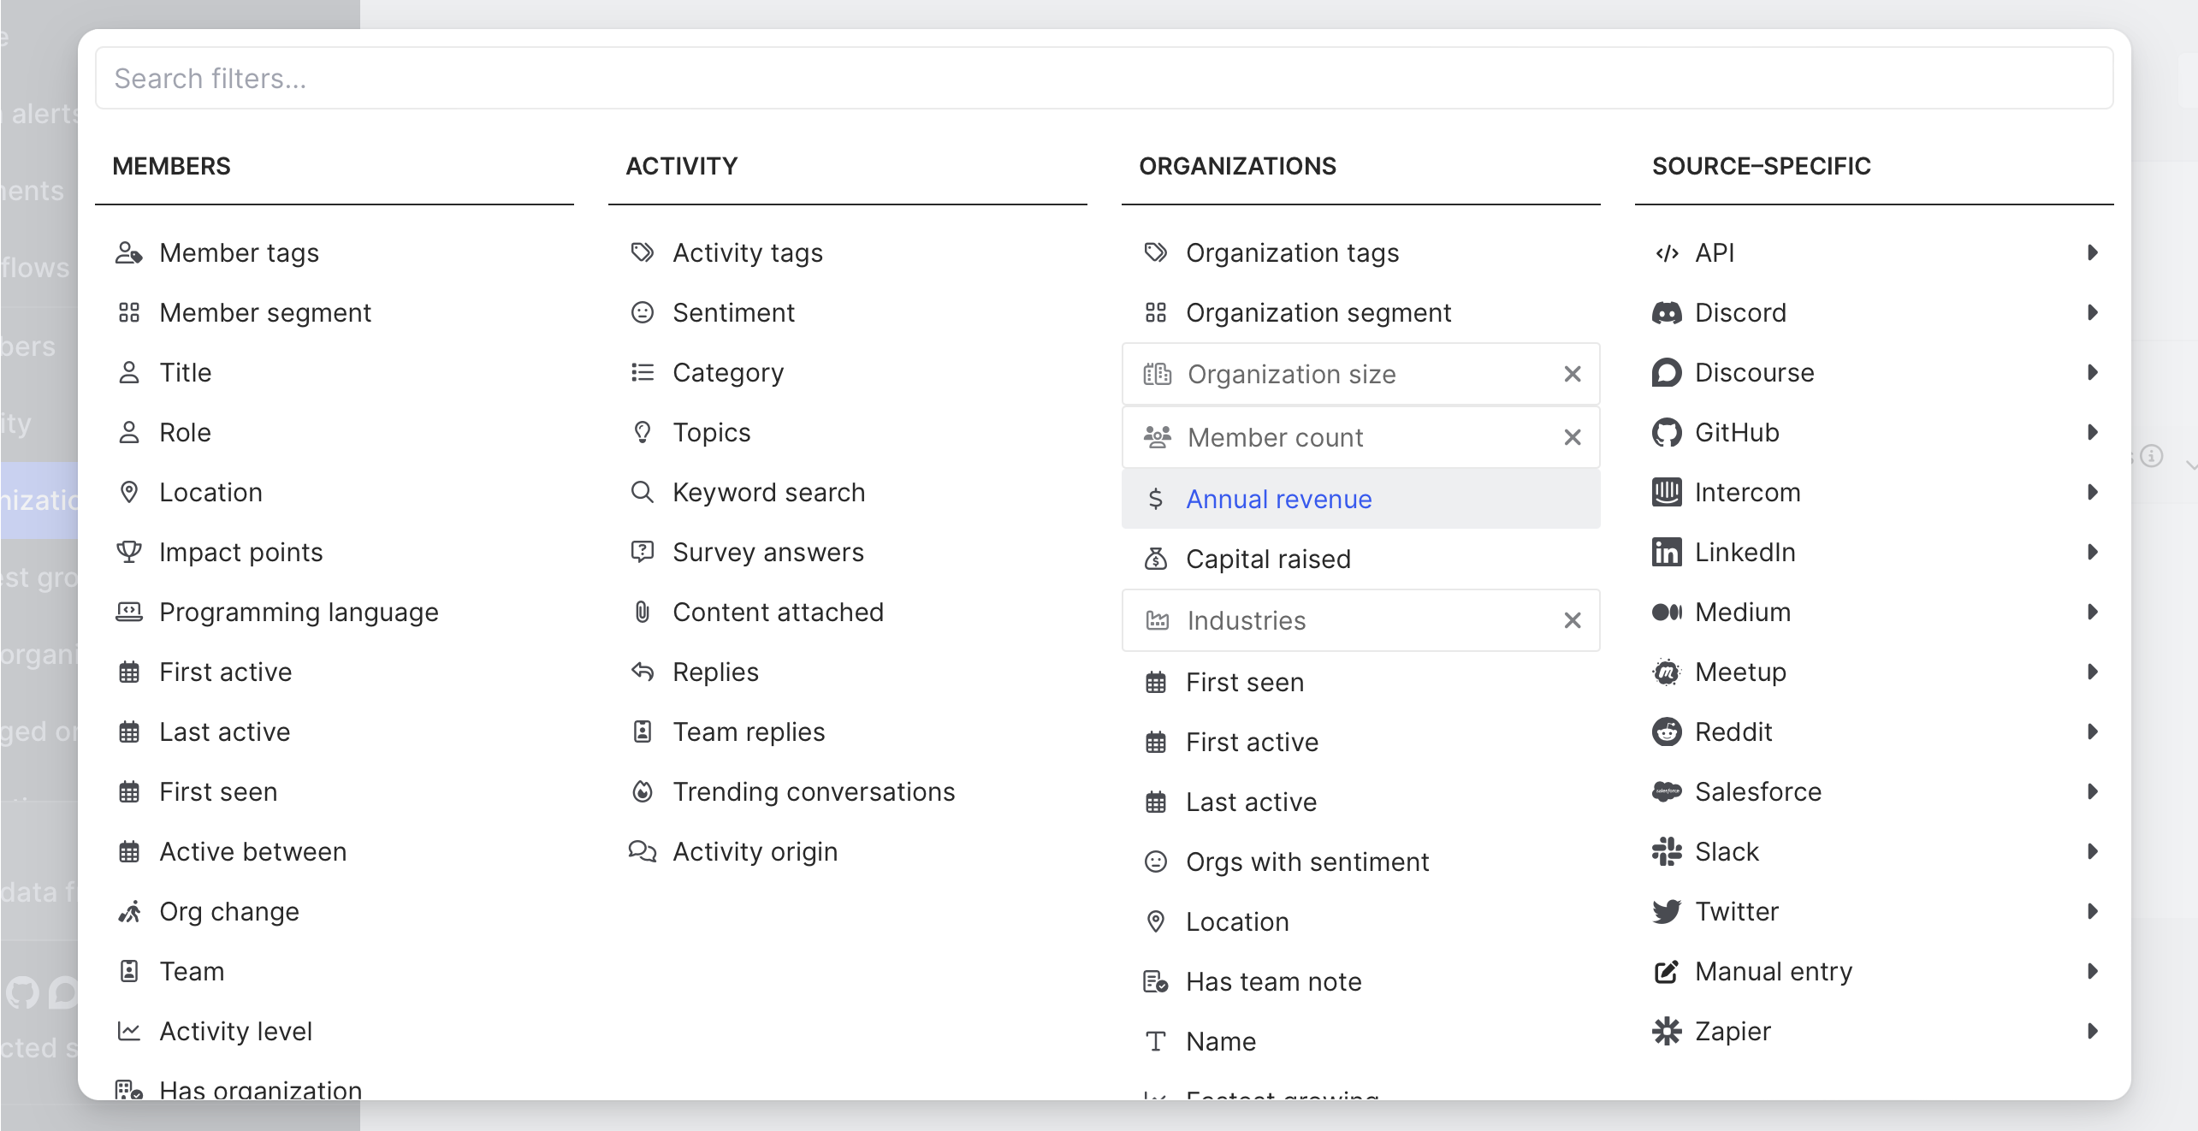This screenshot has width=2198, height=1131.
Task: Pick the Programming language filter
Action: (299, 613)
